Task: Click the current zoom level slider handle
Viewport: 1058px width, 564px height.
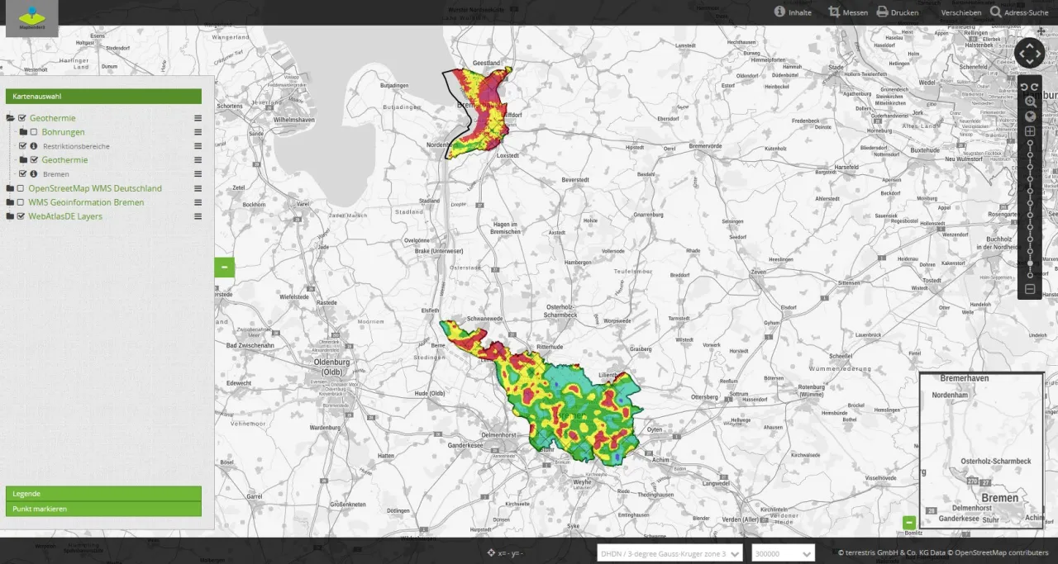Action: (1030, 263)
